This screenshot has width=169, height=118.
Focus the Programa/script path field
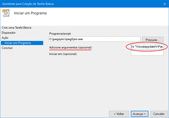[95, 39]
